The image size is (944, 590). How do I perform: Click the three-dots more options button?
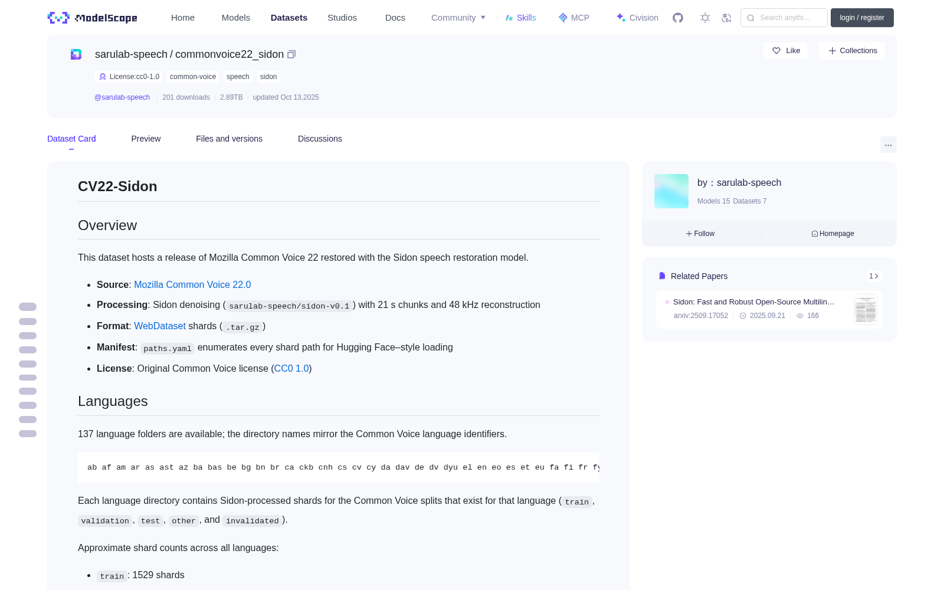888,145
